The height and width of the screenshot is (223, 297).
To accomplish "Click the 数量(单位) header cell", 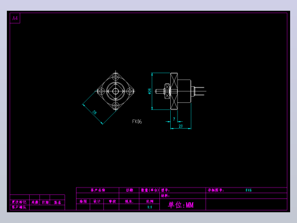I will tap(150, 190).
